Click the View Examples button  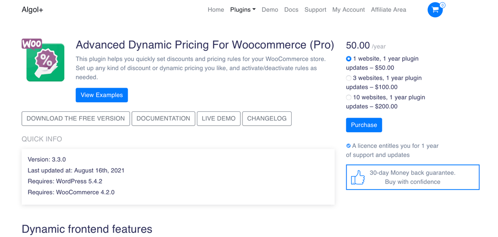click(x=101, y=95)
